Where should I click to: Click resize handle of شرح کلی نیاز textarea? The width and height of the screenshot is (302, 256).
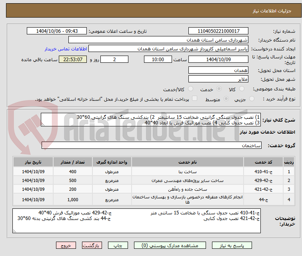pyautogui.click(x=43, y=124)
